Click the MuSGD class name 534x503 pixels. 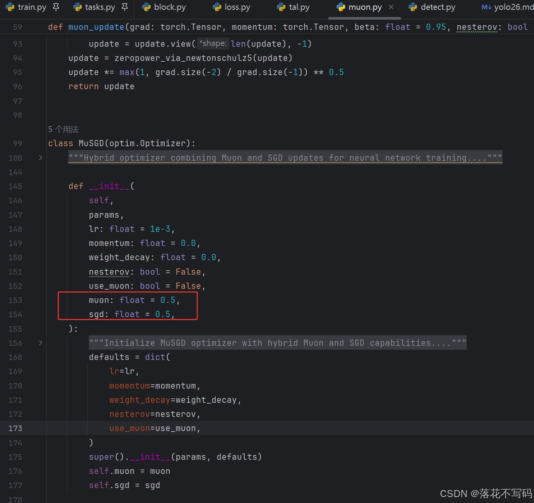[x=91, y=143]
